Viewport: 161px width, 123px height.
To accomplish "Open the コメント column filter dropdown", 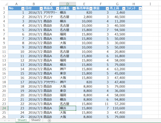I will point(140,8).
